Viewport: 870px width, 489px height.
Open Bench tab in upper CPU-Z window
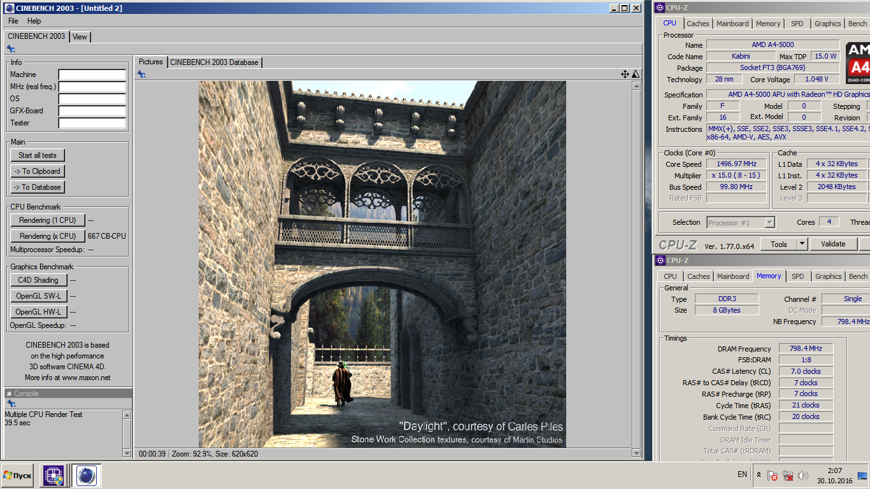(857, 24)
